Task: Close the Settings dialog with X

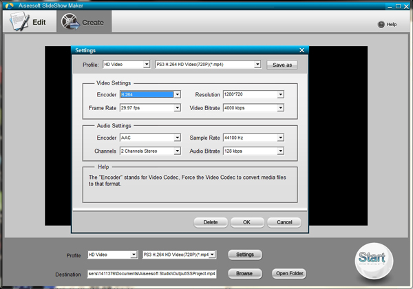Action: coord(301,50)
